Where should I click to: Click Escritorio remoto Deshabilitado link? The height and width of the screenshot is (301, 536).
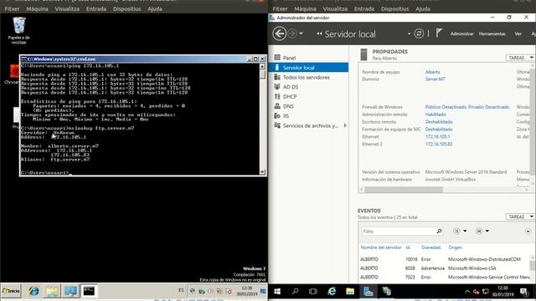[x=439, y=122]
